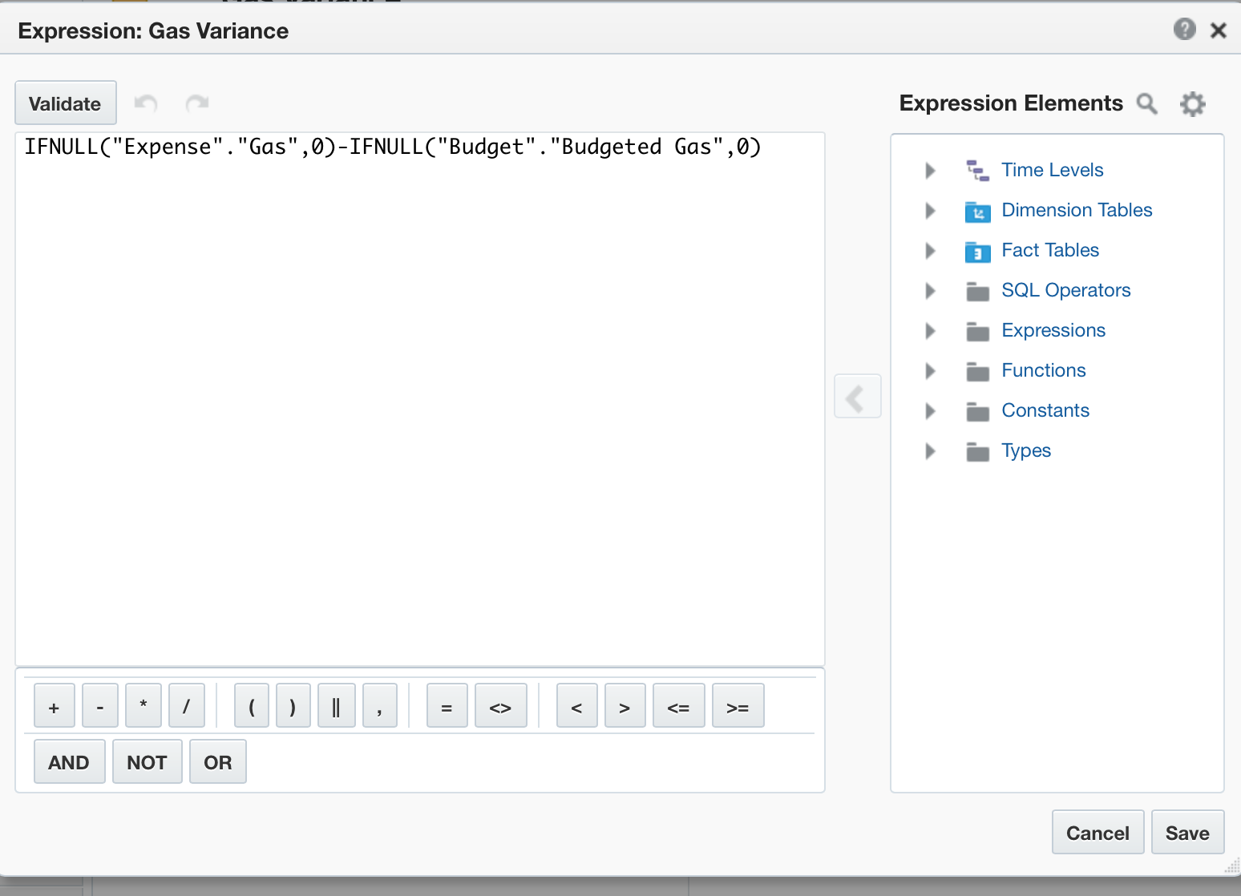Expand the SQL Operators node
The height and width of the screenshot is (896, 1241).
pos(930,290)
